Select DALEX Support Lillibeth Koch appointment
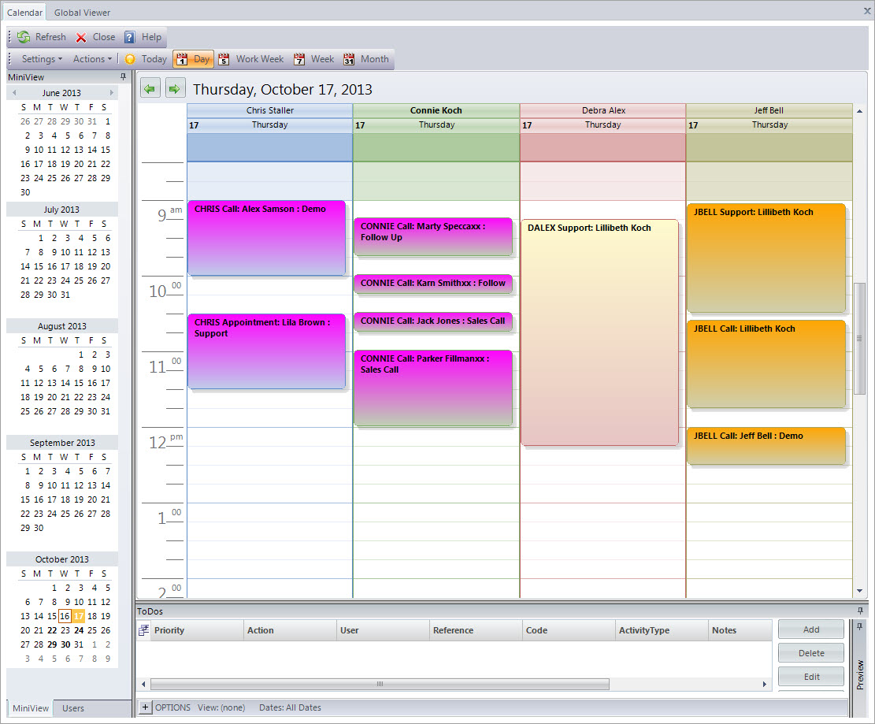 pos(600,332)
